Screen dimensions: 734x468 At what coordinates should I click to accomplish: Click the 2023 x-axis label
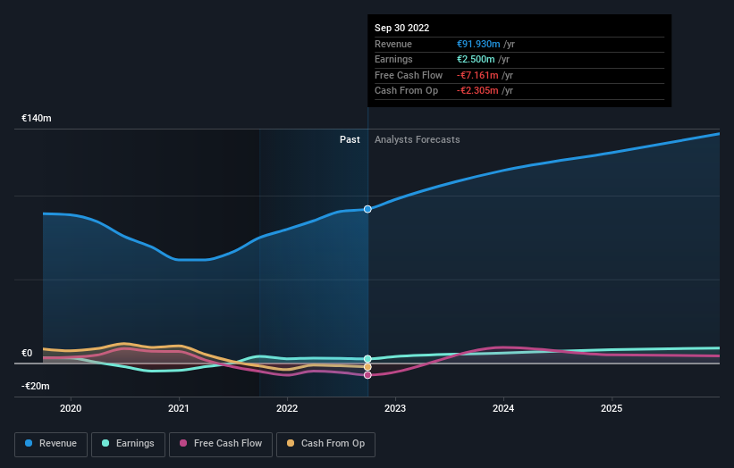coord(395,409)
